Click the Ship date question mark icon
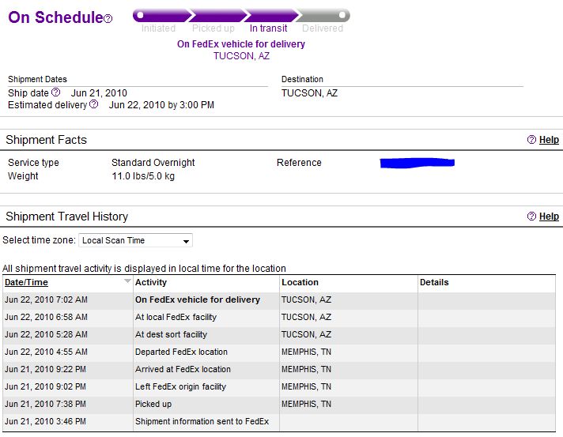Viewport: 563px width, 437px height. pyautogui.click(x=55, y=92)
